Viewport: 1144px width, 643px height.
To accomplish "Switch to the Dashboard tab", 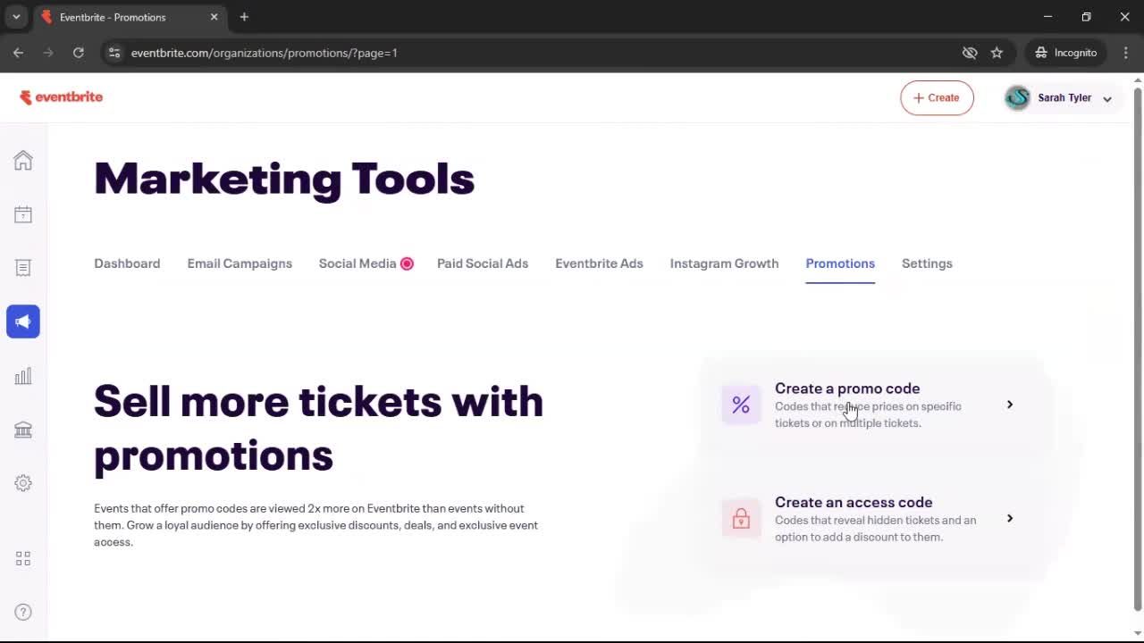I will (127, 263).
